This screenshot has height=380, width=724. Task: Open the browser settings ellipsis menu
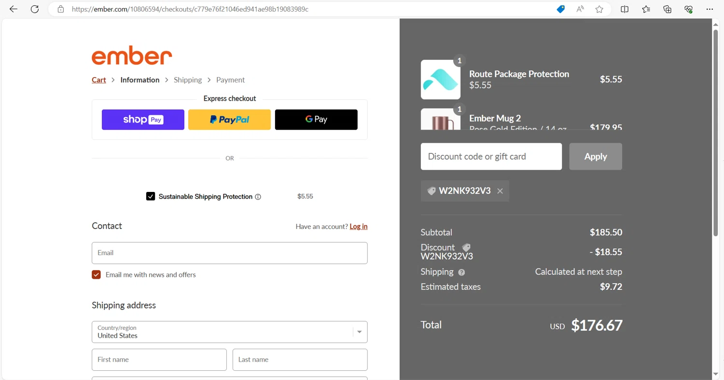(710, 9)
